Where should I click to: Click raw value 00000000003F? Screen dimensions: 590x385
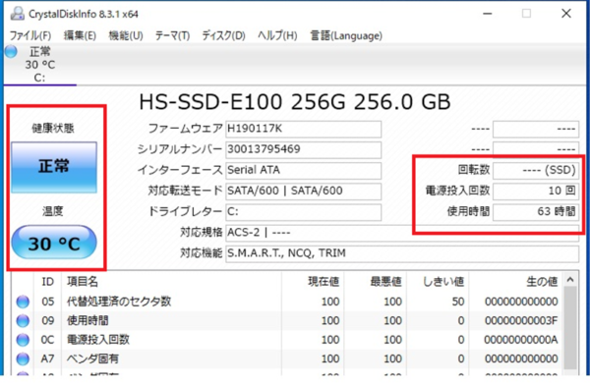[x=521, y=321]
